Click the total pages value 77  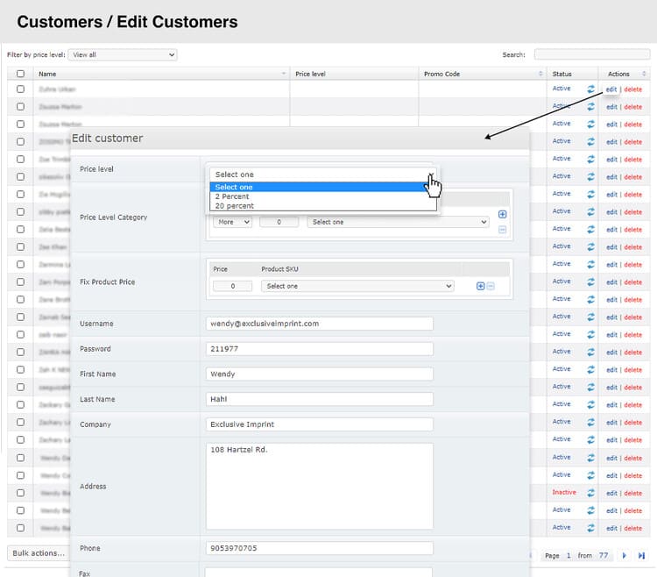click(603, 556)
